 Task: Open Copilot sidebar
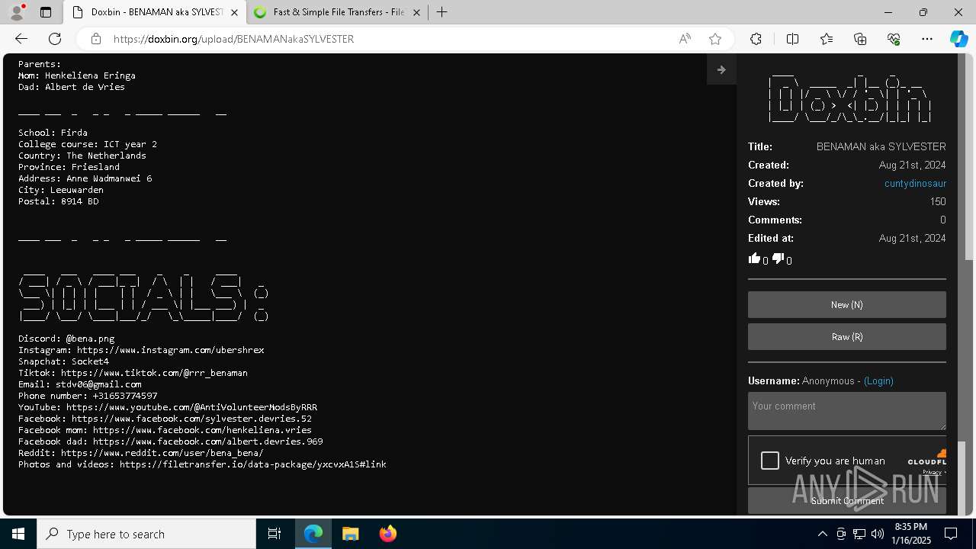pos(958,39)
